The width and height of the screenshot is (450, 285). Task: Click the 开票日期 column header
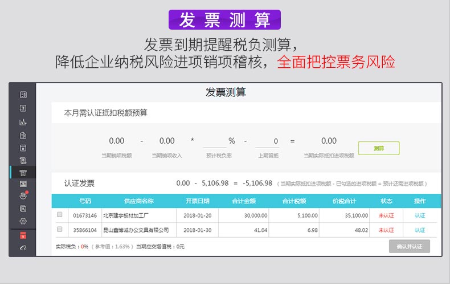[198, 201]
